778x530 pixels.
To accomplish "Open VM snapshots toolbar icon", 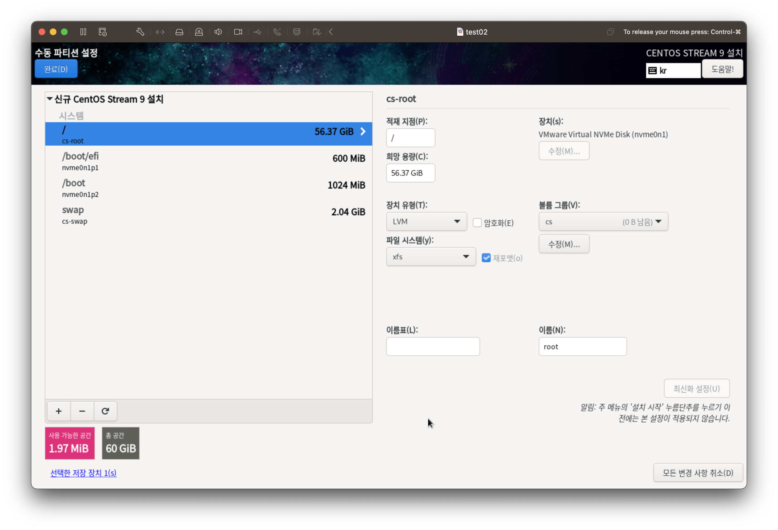I will point(103,32).
